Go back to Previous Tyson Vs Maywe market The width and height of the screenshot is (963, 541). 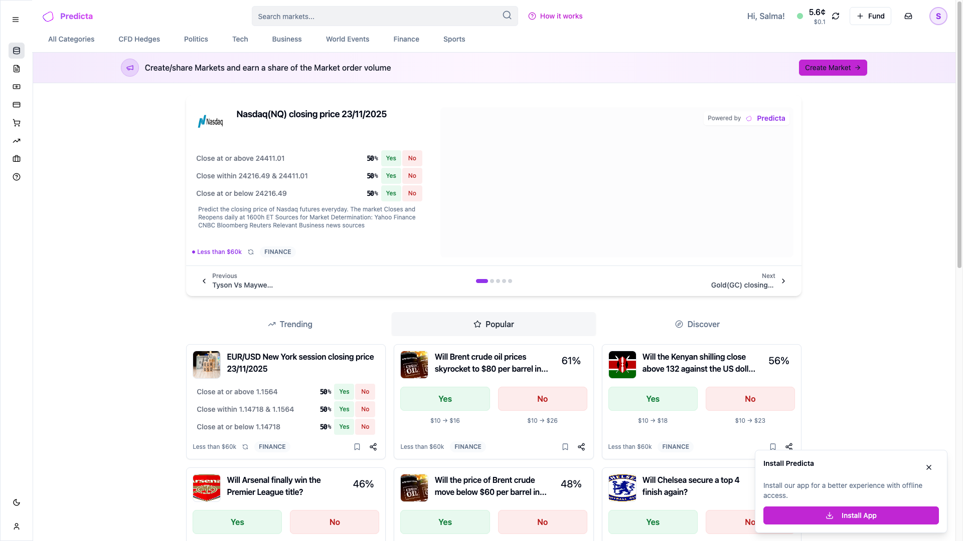tap(236, 281)
